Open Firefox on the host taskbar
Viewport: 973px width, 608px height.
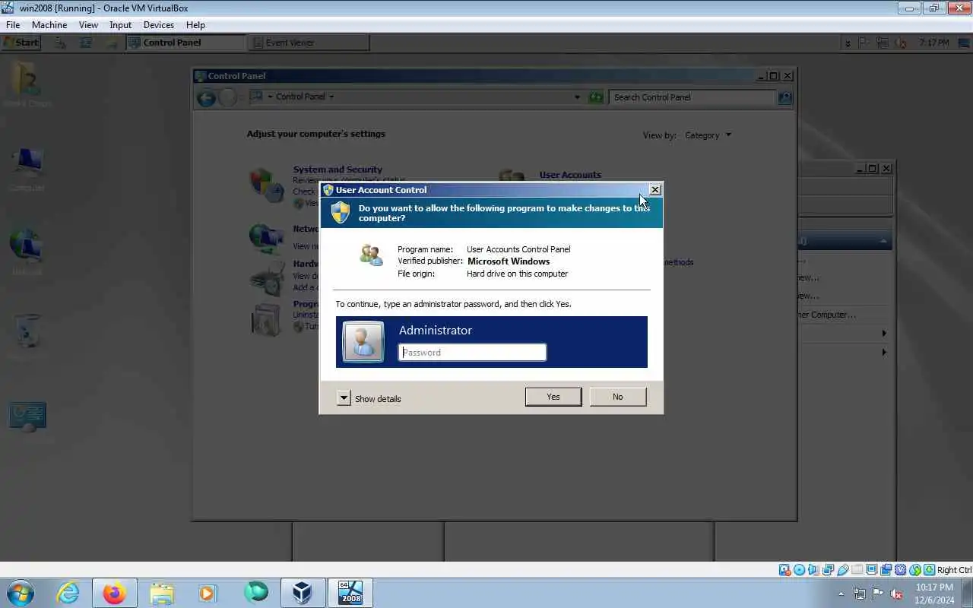pos(115,593)
